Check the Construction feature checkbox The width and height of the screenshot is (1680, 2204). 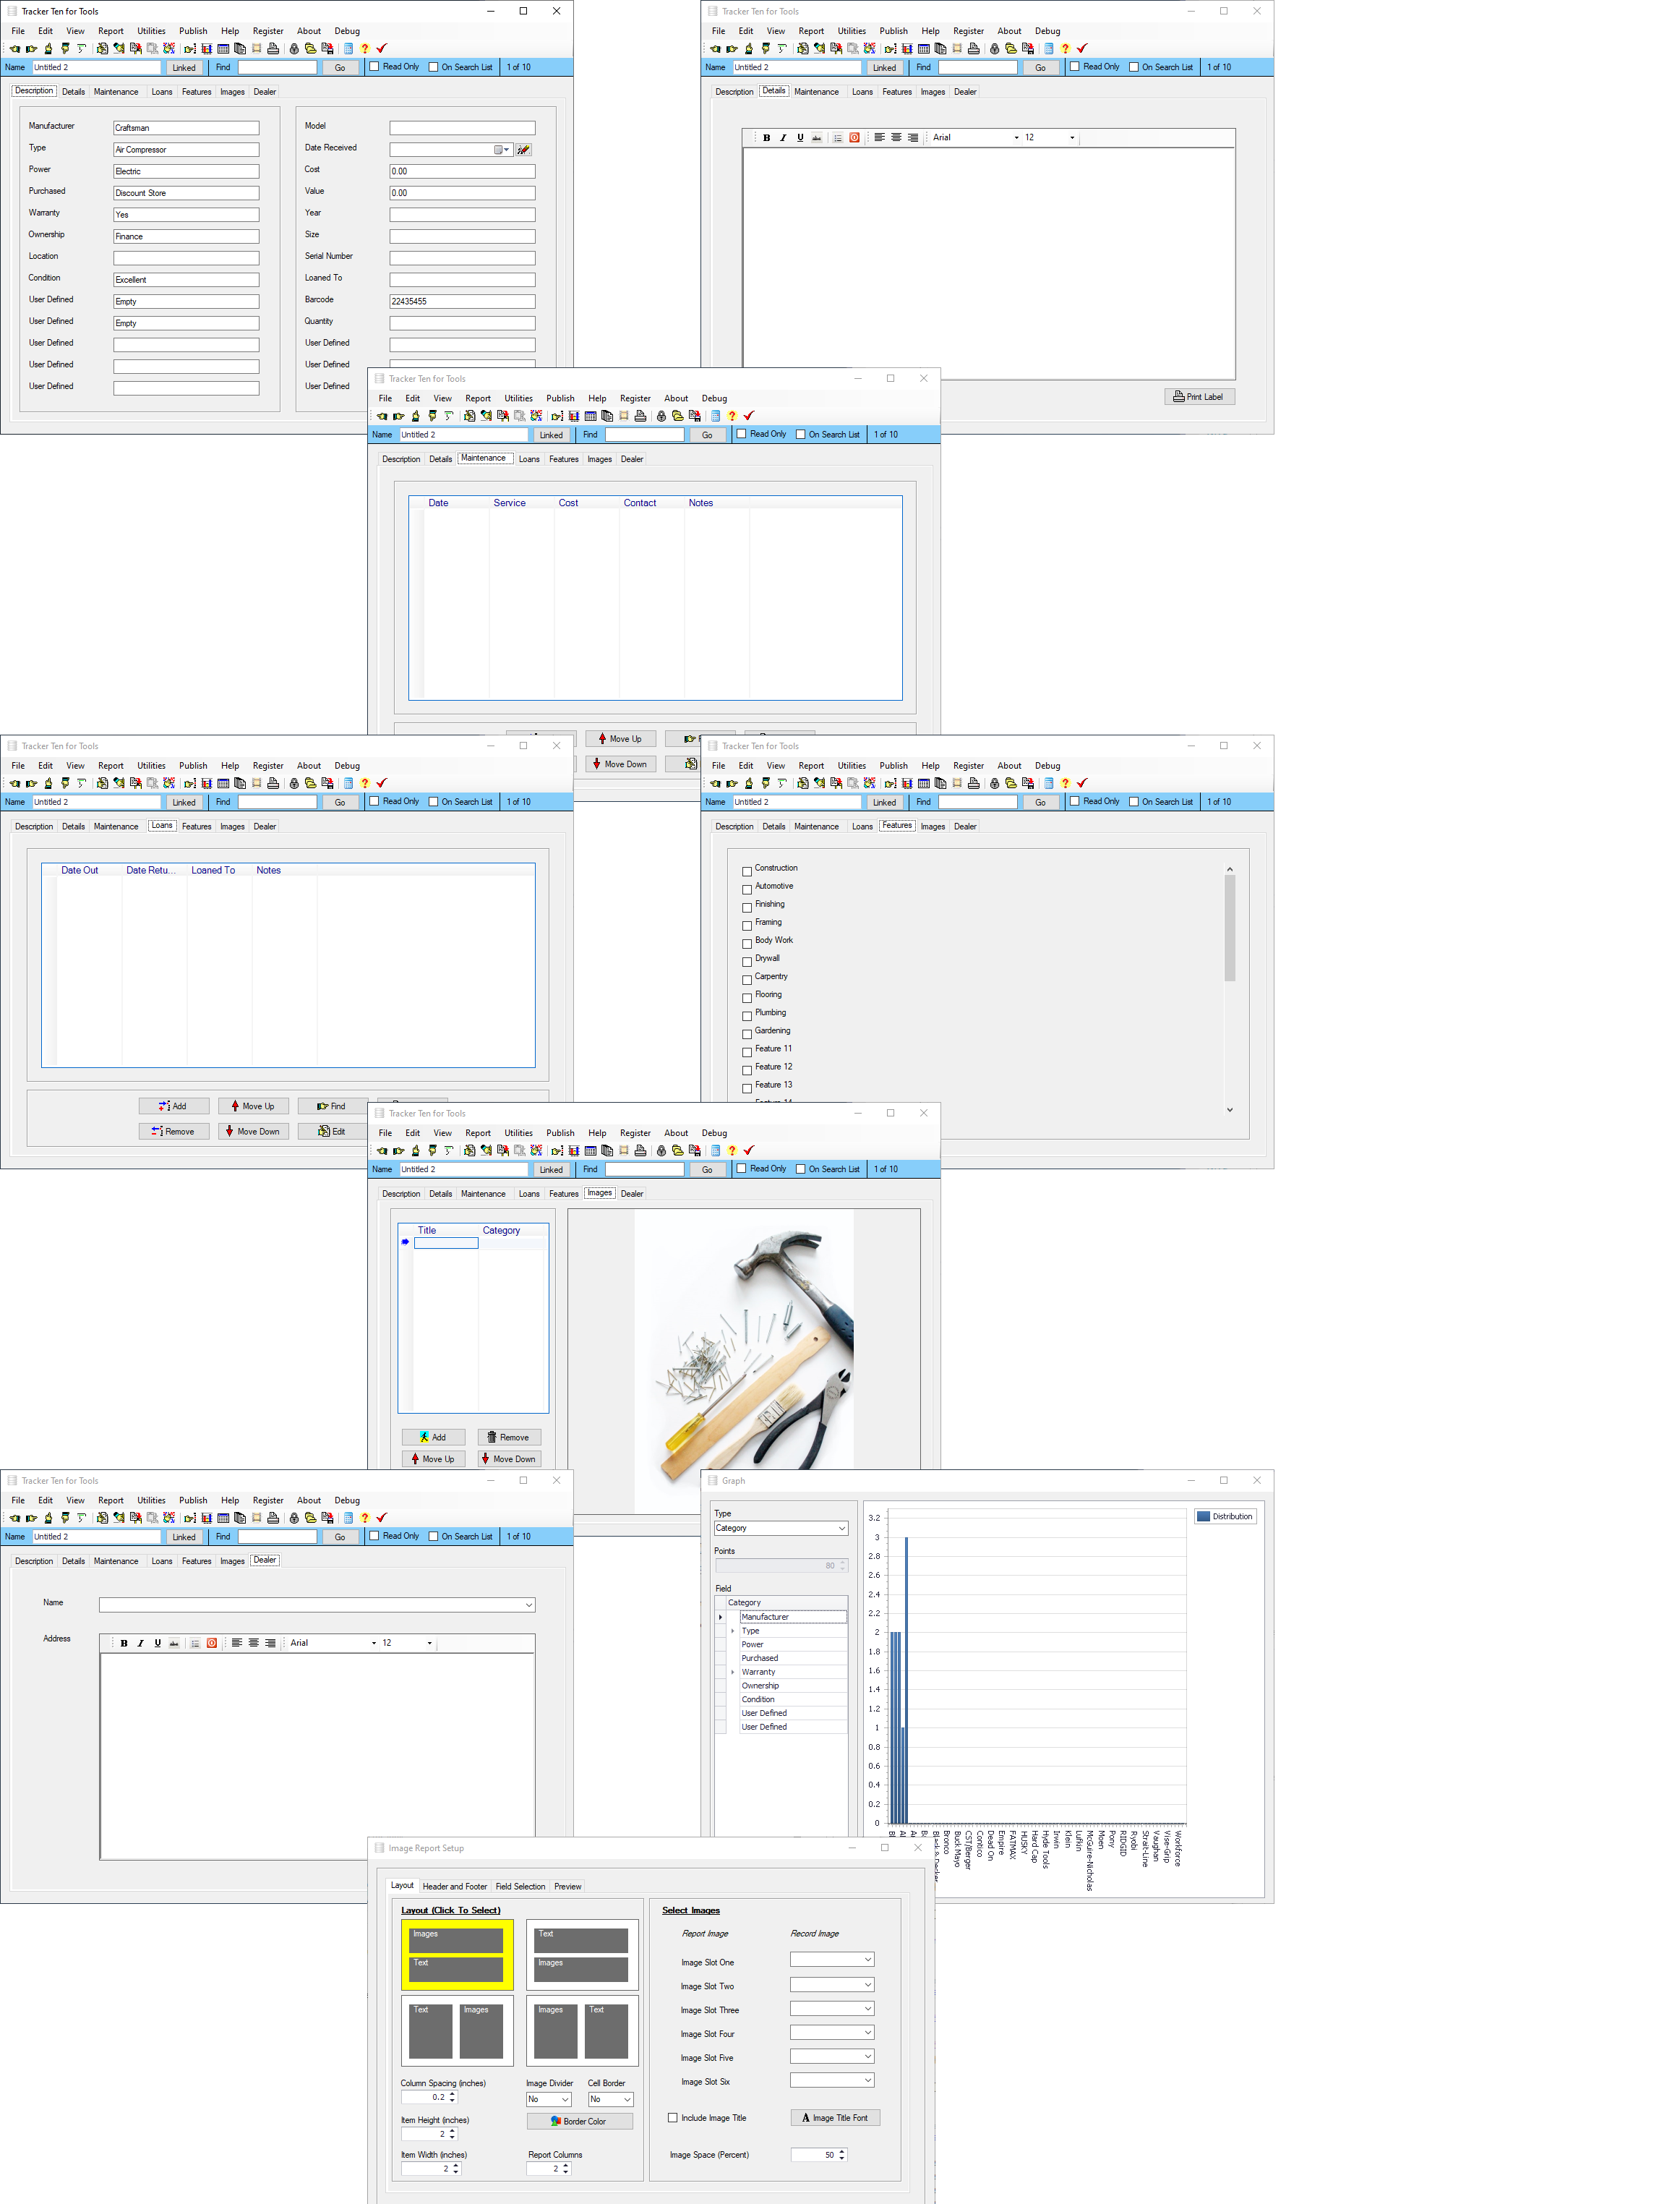click(747, 871)
